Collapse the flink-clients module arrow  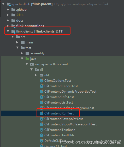tap(8, 31)
